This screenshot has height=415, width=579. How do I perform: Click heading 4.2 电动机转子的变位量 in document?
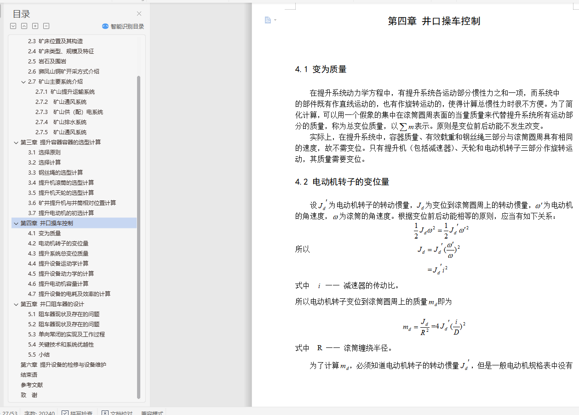(342, 182)
